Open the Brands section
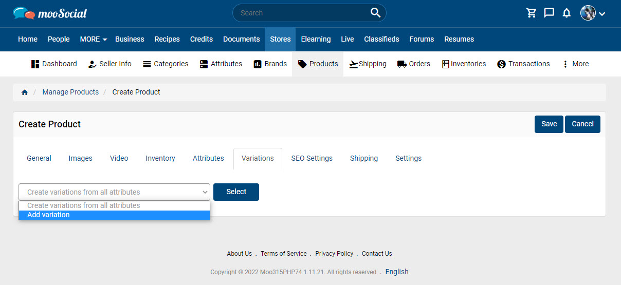Screen dimensions: 621x285 coord(270,64)
